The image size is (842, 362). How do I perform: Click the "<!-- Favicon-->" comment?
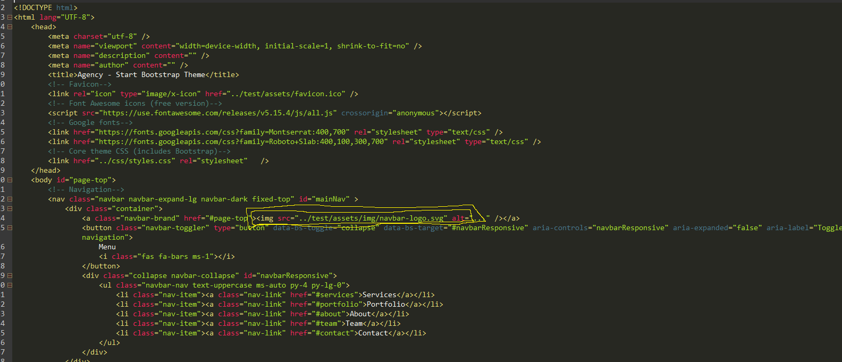(x=80, y=85)
